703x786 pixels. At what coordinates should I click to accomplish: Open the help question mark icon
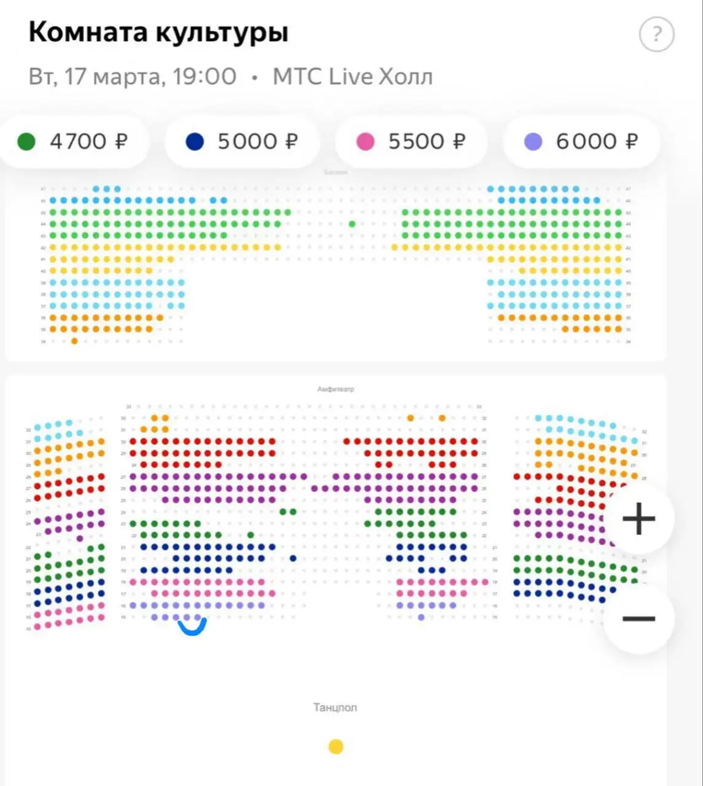(656, 34)
